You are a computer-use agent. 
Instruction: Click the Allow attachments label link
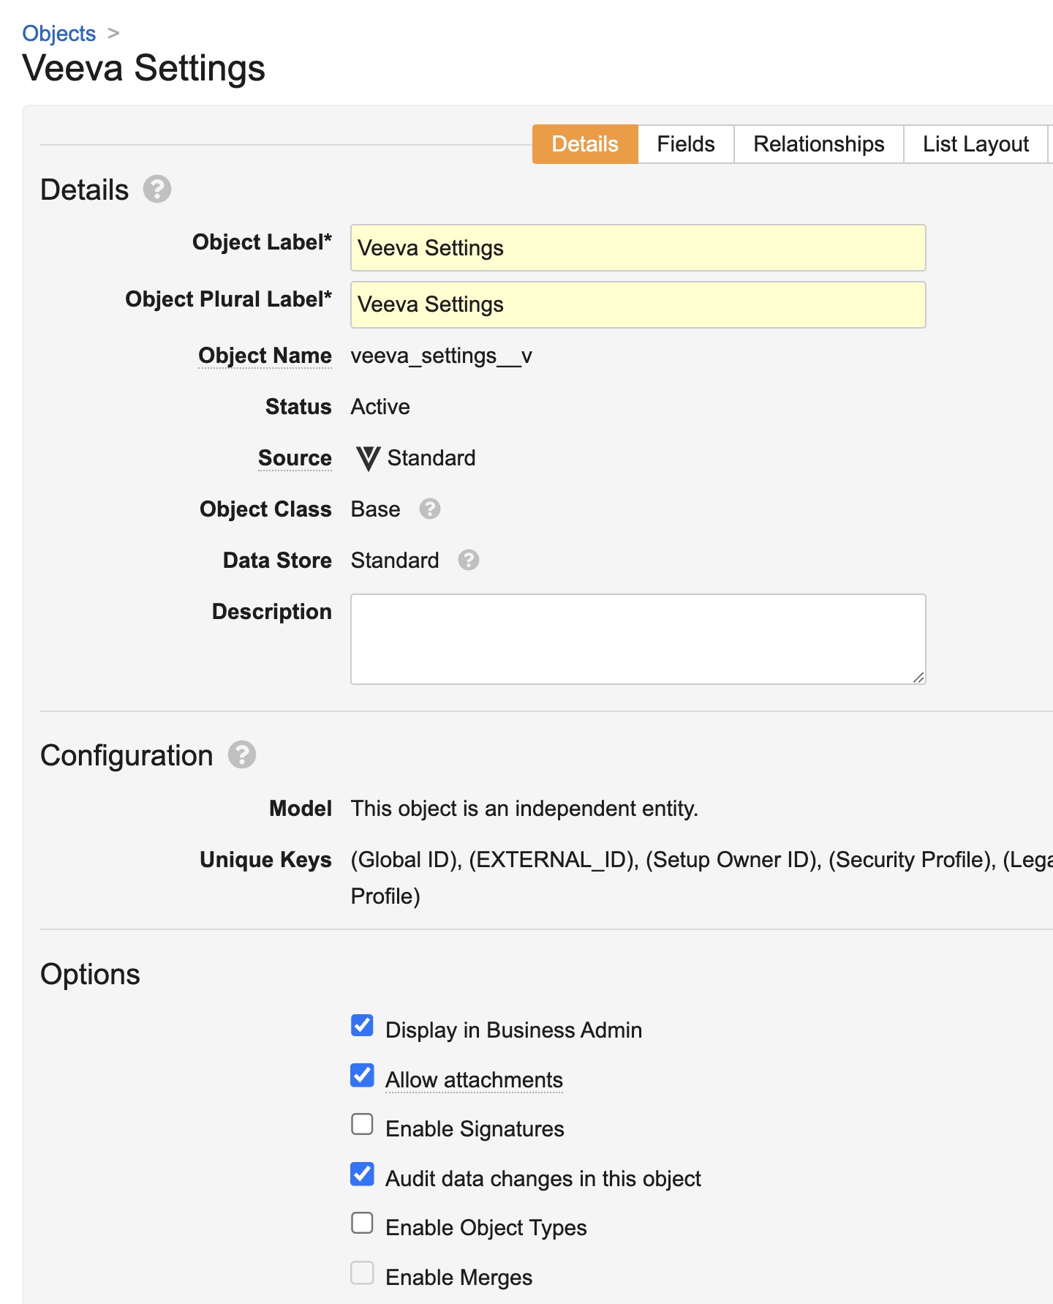[x=474, y=1080]
